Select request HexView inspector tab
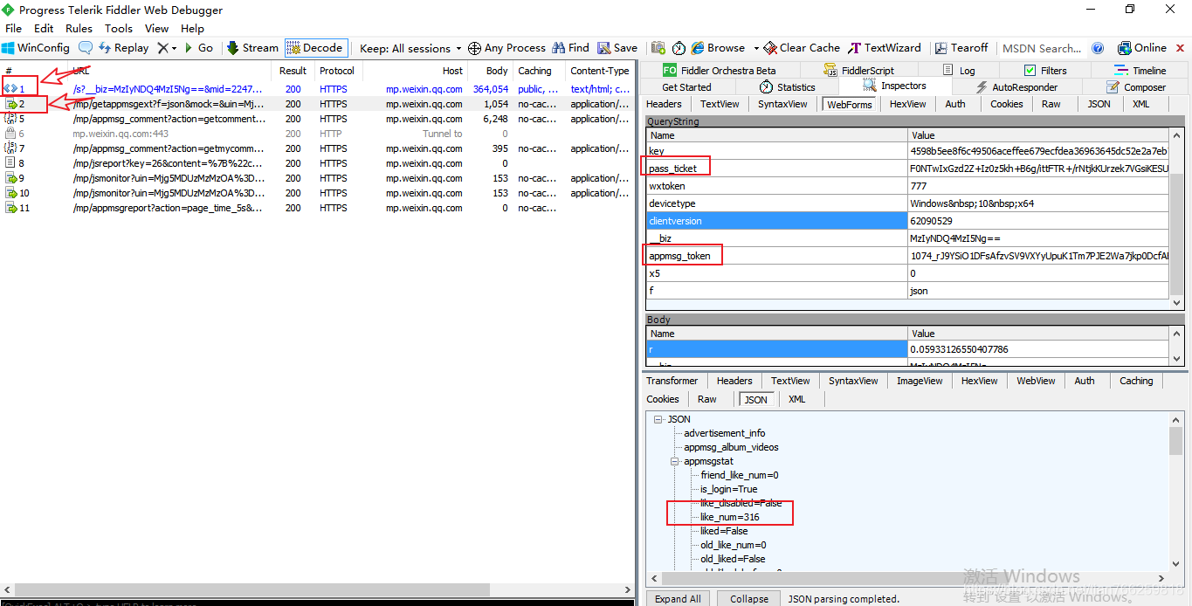Screen dimensions: 1192x606 tap(907, 104)
